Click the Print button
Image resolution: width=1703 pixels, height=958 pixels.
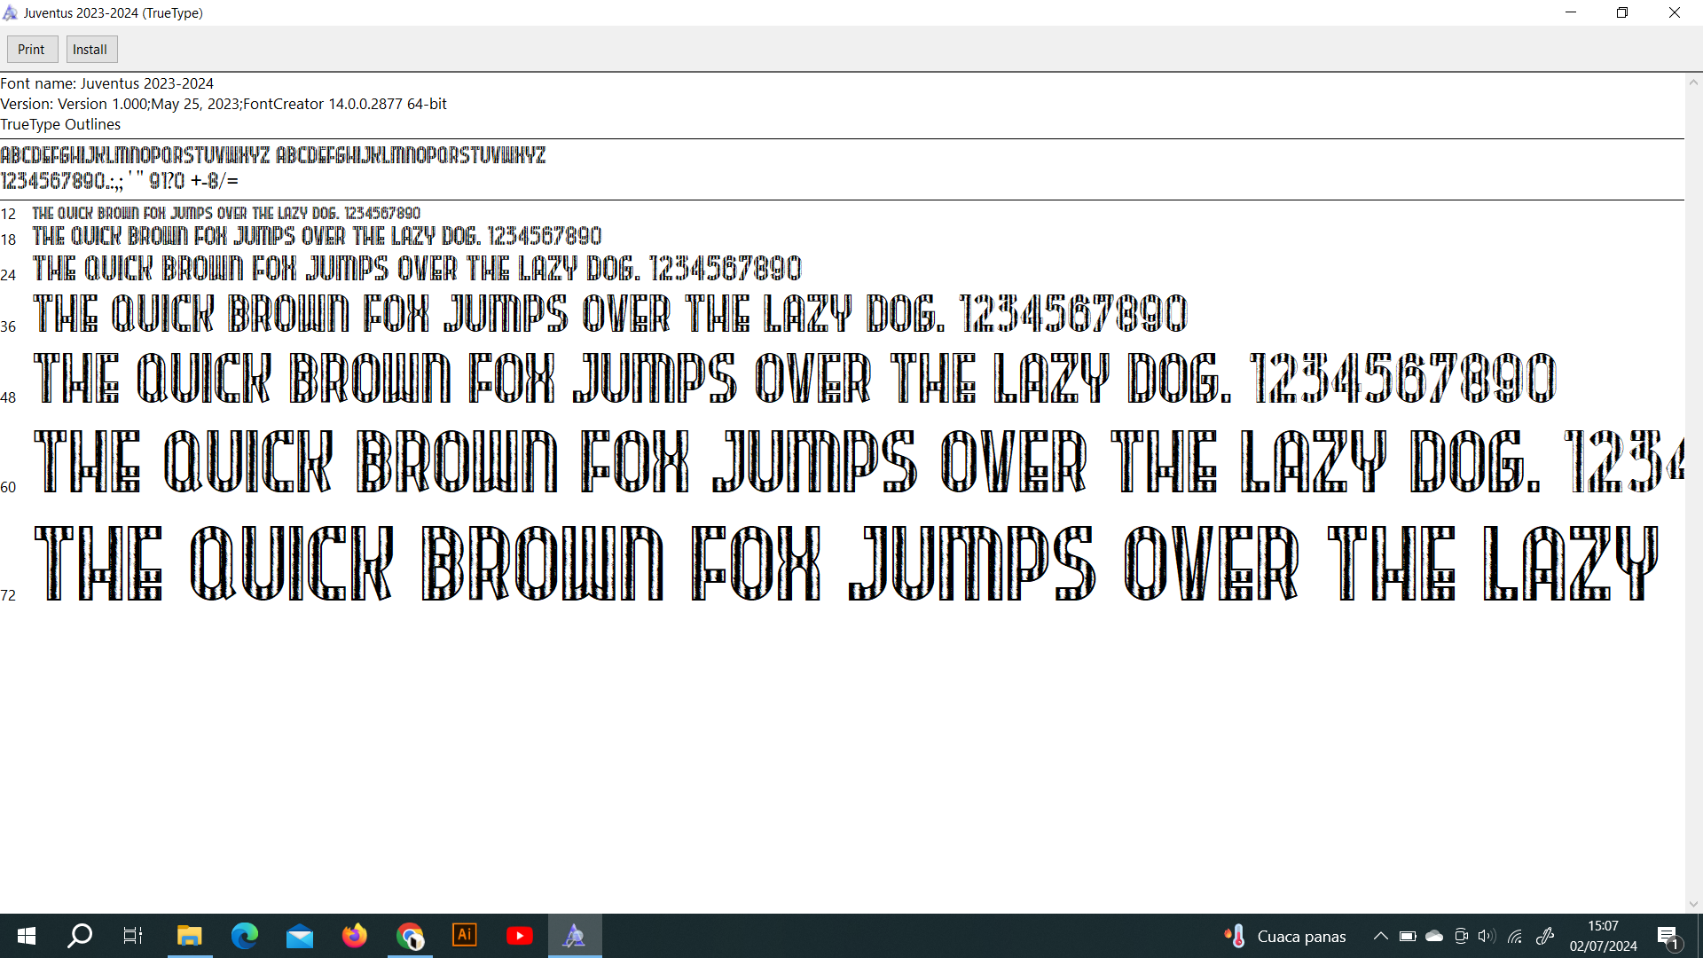coord(32,50)
